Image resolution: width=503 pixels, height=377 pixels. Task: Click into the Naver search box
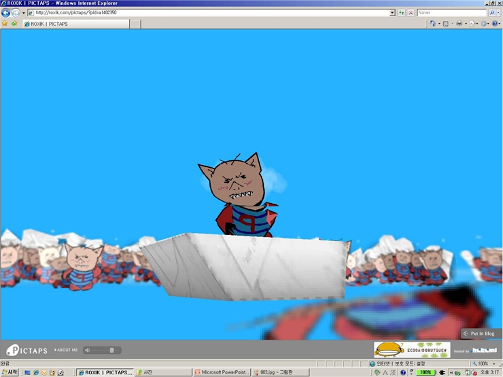(452, 12)
